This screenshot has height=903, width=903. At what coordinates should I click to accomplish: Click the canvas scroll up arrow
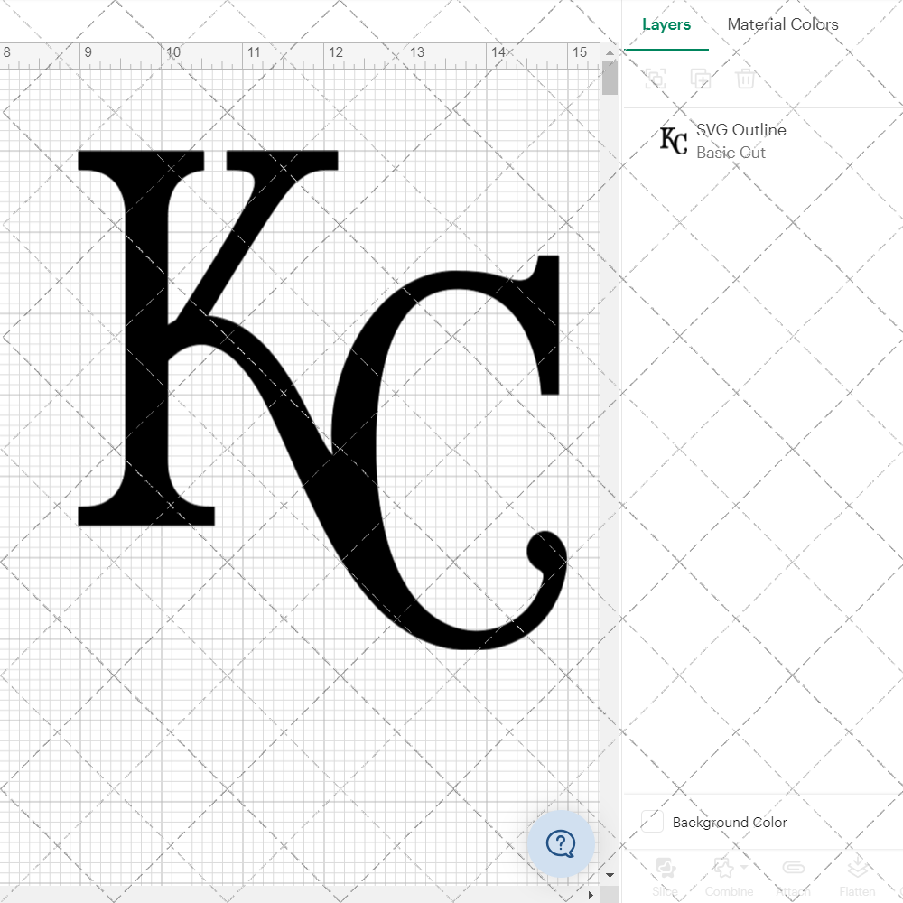coord(610,52)
